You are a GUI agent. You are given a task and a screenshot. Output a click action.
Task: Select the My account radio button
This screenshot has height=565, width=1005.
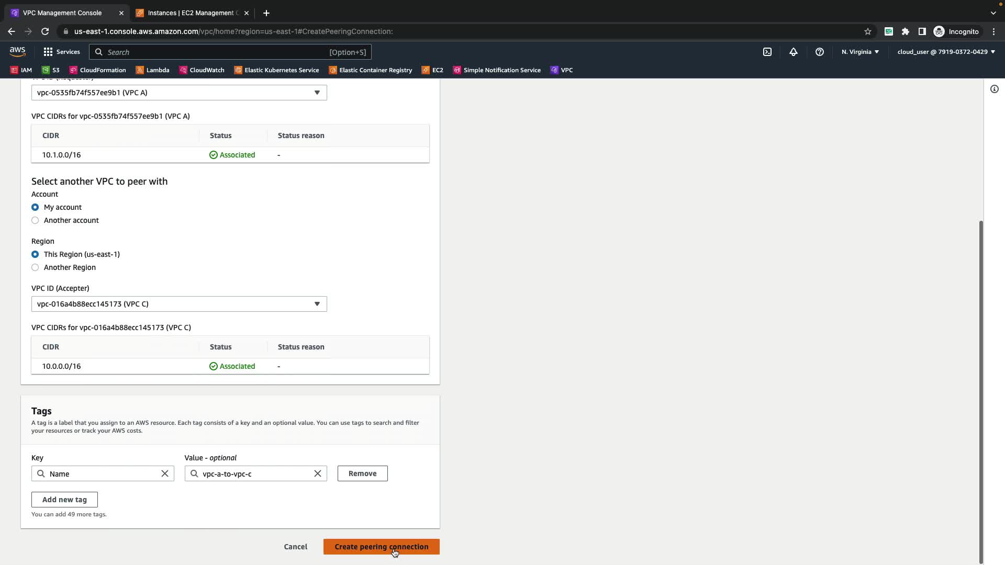pos(35,207)
